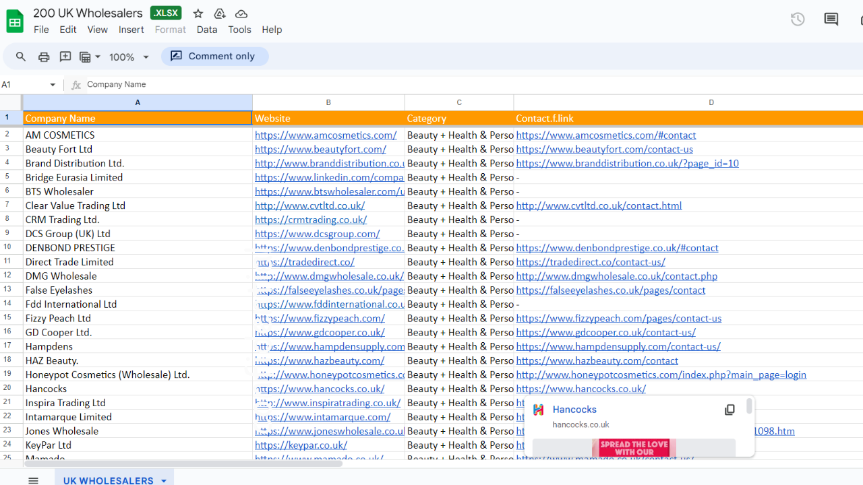Image resolution: width=863 pixels, height=485 pixels.
Task: Open the Insert menu
Action: coord(131,30)
